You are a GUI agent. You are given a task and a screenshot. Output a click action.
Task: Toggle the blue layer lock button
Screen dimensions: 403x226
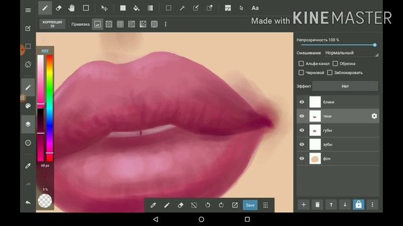[358, 205]
